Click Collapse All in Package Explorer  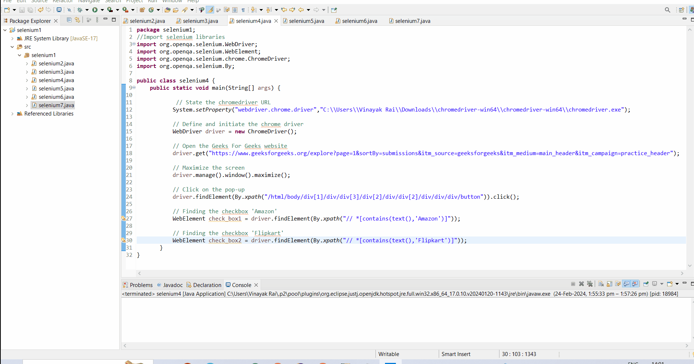[x=69, y=20]
